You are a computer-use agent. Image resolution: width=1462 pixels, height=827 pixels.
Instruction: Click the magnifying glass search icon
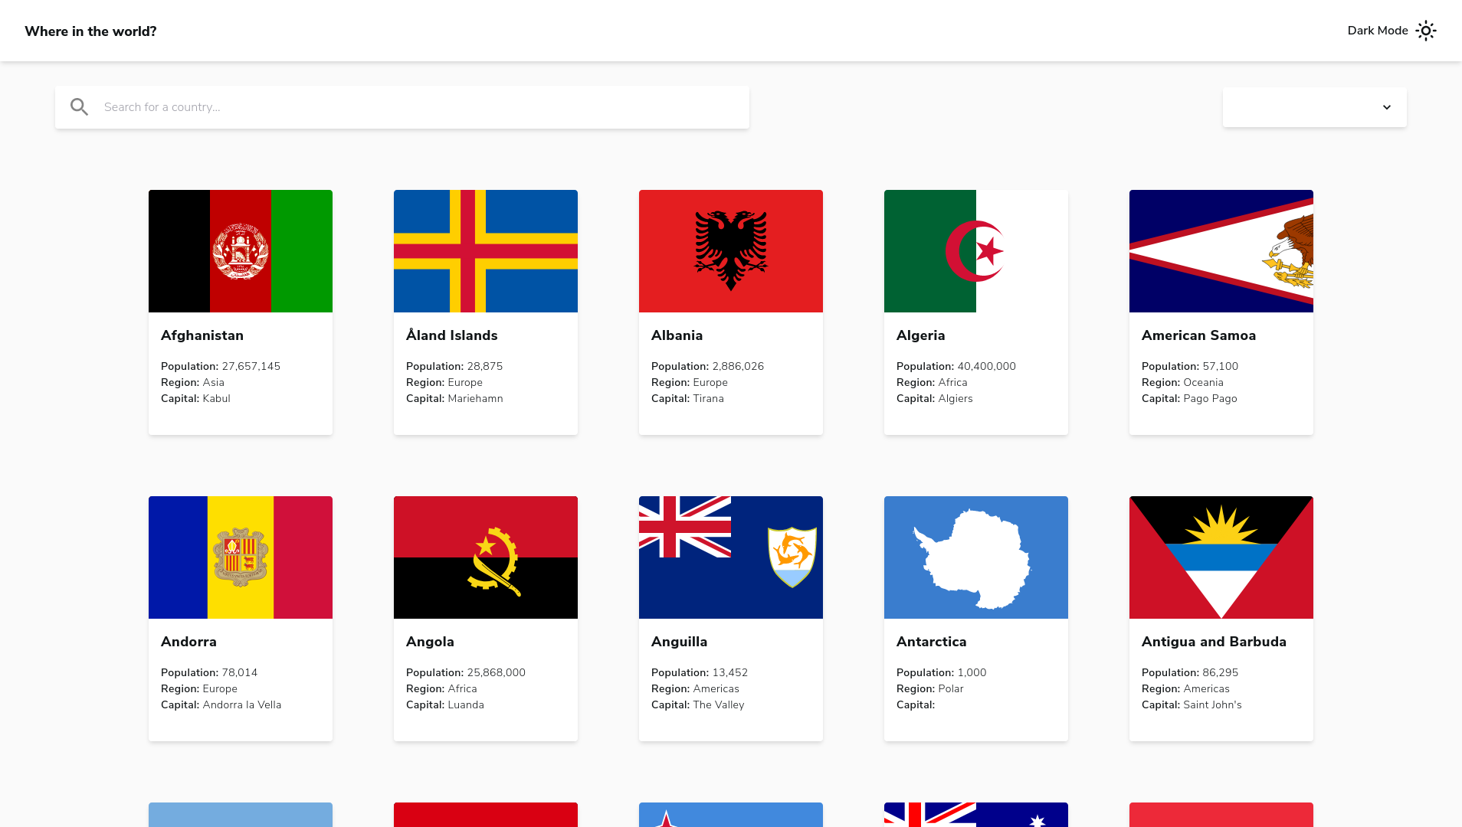point(79,107)
